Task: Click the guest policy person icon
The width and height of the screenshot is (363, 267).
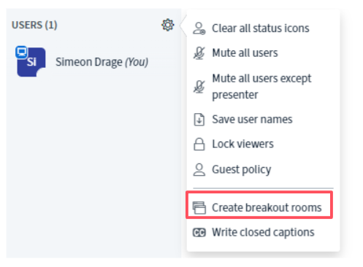Action: point(199,169)
